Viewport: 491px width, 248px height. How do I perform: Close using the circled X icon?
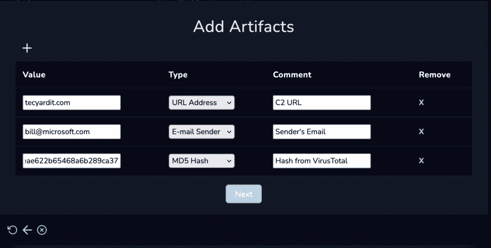pos(42,230)
